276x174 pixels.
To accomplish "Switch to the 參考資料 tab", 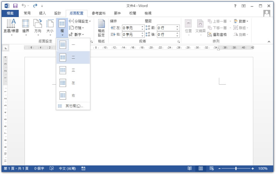I will 98,13.
